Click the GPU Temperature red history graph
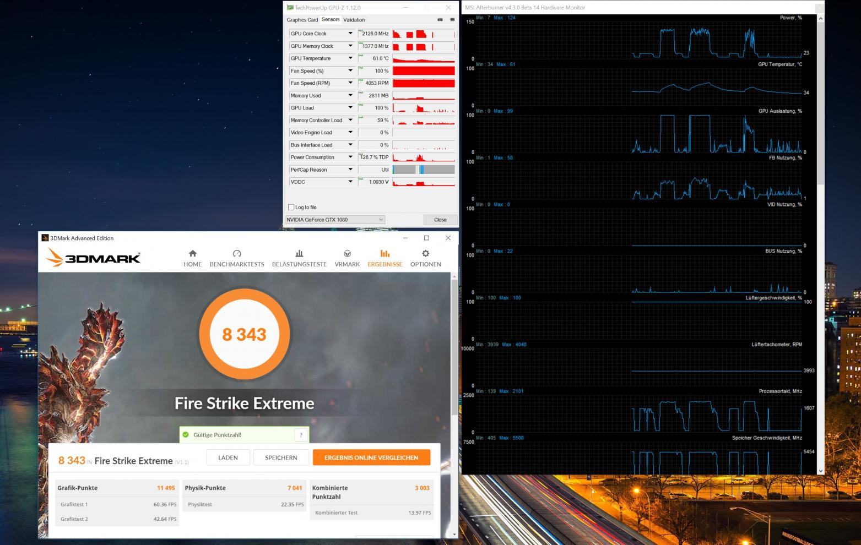This screenshot has width=861, height=545. click(x=424, y=58)
